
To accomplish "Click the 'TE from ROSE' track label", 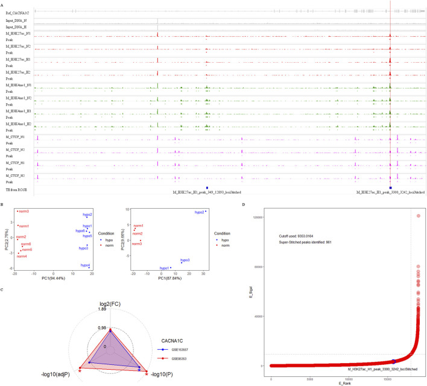I will click(16, 189).
